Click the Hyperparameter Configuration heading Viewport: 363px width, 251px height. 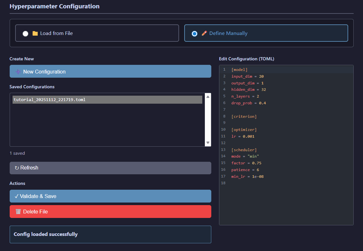point(54,6)
